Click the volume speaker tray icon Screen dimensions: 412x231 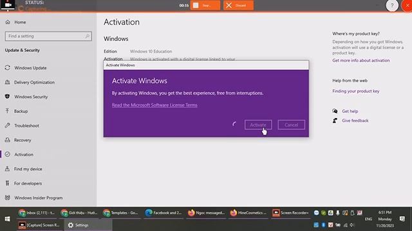(x=352, y=225)
